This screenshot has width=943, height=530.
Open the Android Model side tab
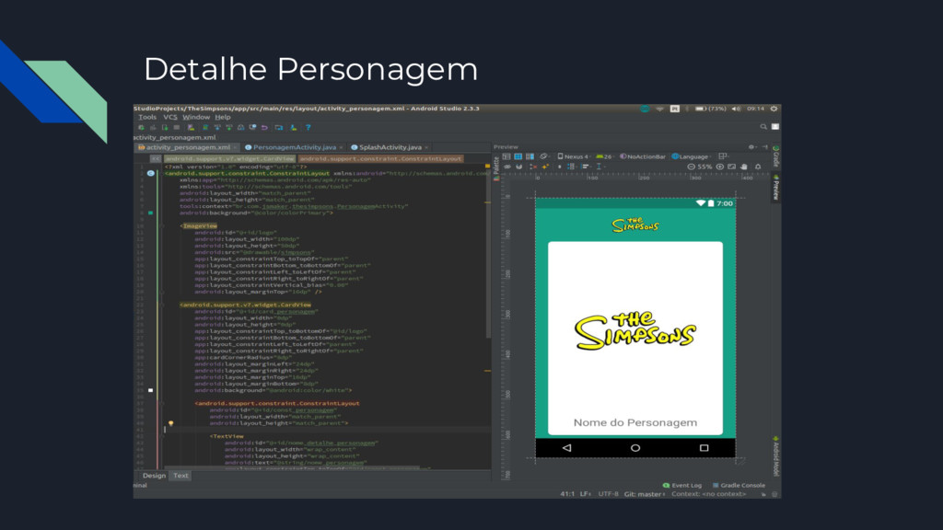point(775,456)
